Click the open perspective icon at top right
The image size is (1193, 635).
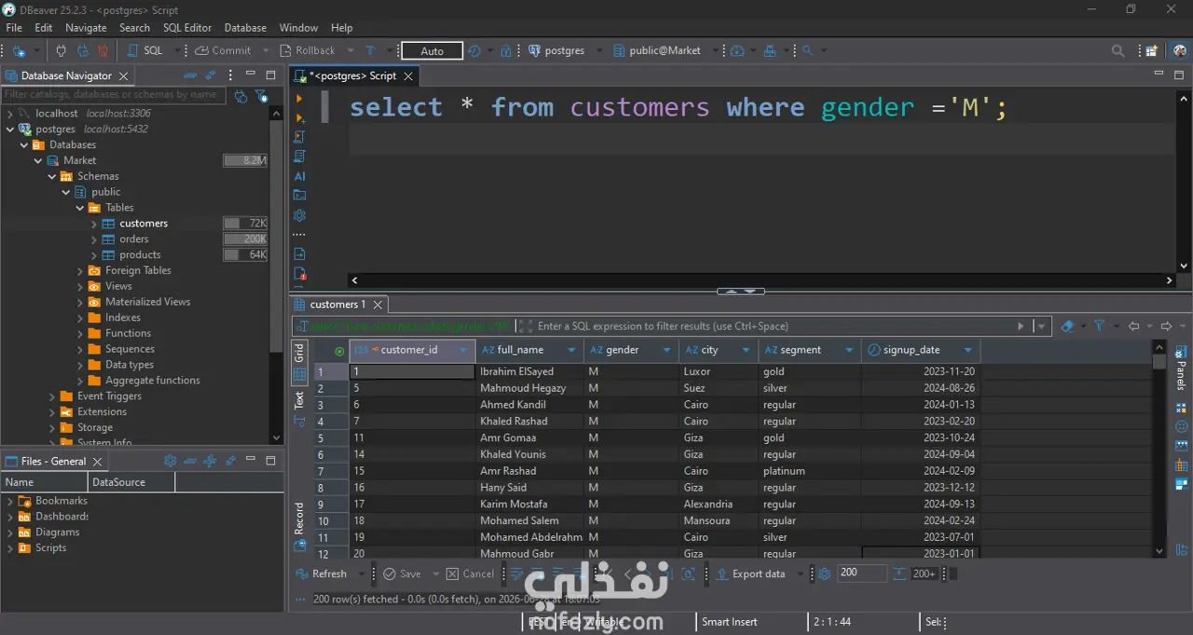tap(1152, 51)
